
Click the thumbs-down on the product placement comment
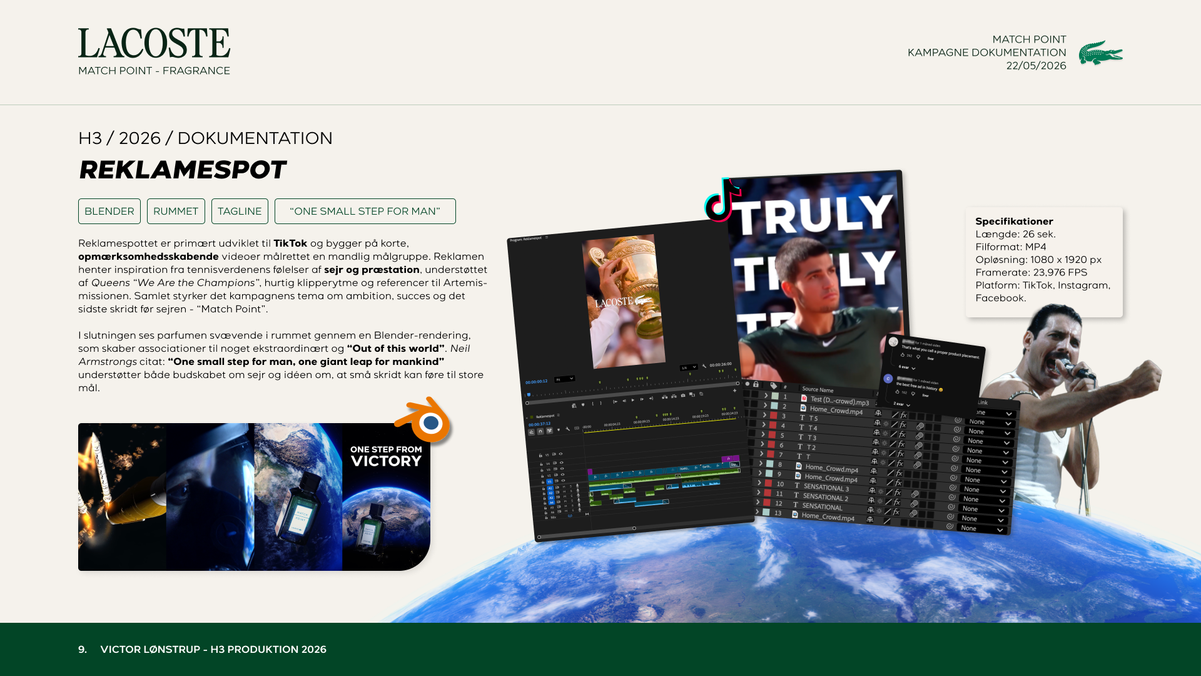pos(918,357)
